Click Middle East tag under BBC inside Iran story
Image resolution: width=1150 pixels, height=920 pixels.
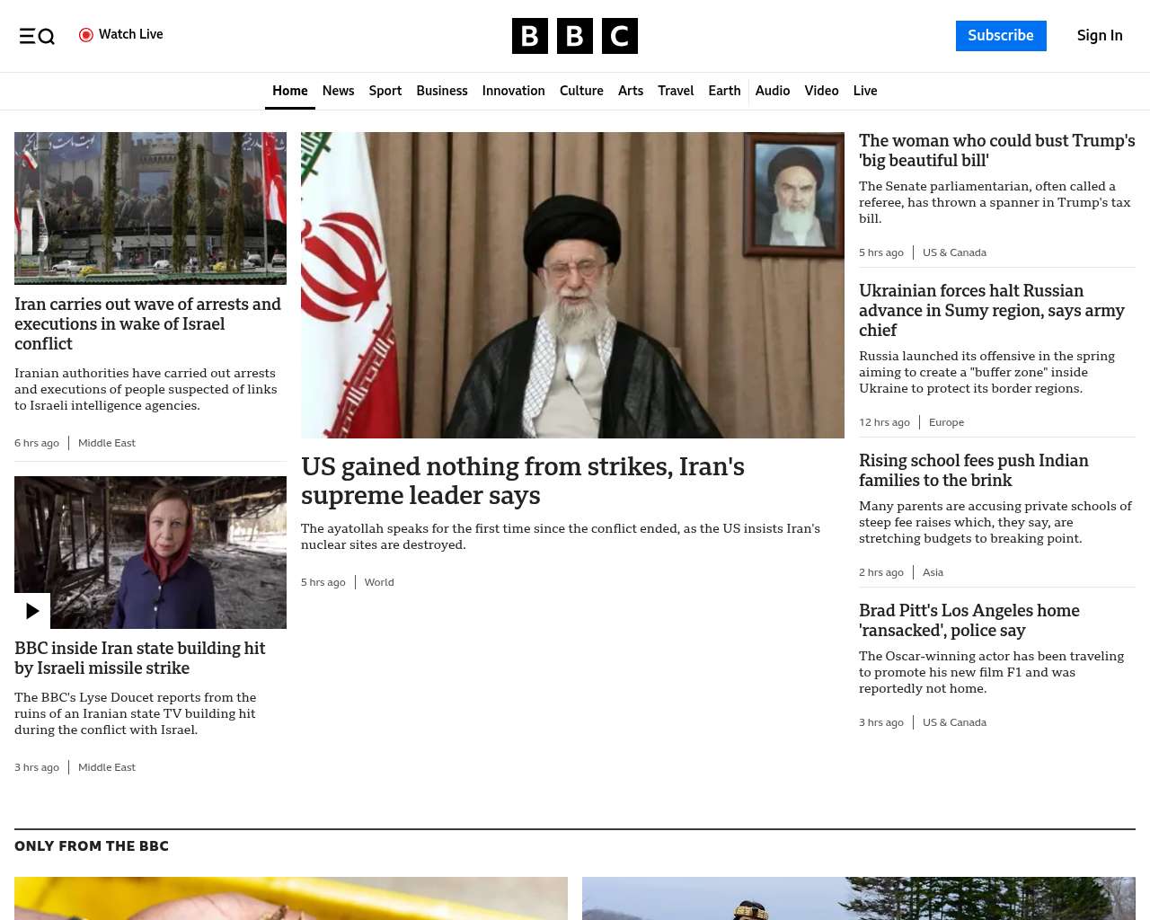coord(107,767)
